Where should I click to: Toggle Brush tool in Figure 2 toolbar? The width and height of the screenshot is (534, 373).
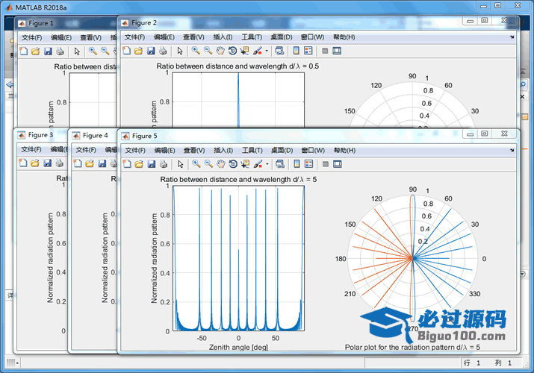[x=257, y=51]
